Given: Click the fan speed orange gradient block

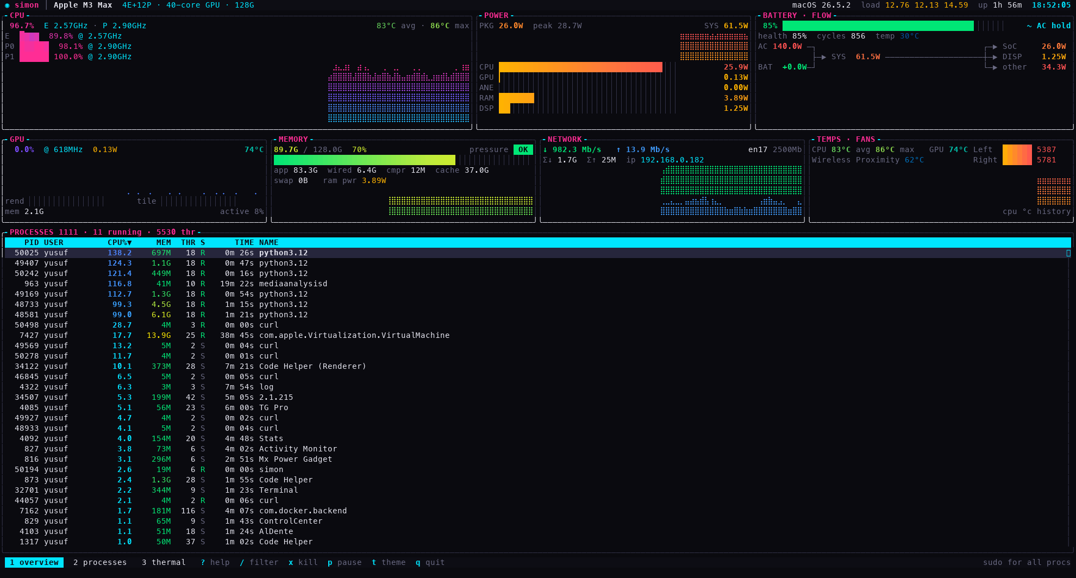Looking at the screenshot, I should 1017,155.
